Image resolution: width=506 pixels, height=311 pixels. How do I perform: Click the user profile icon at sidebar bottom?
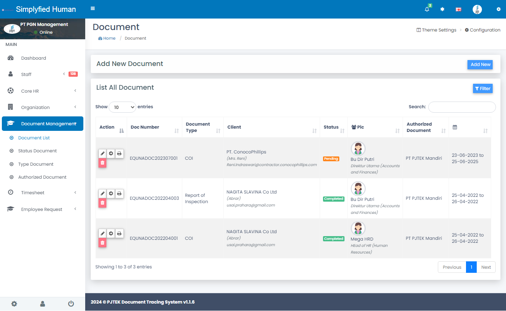[x=43, y=304]
